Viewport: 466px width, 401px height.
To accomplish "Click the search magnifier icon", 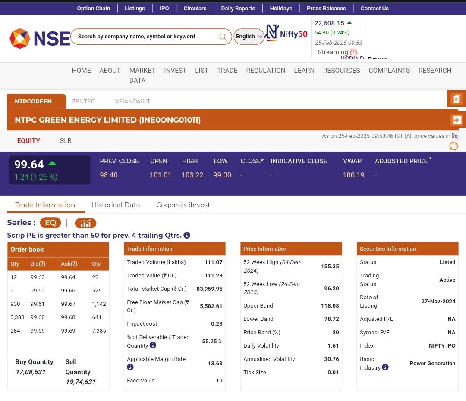I will pos(223,37).
